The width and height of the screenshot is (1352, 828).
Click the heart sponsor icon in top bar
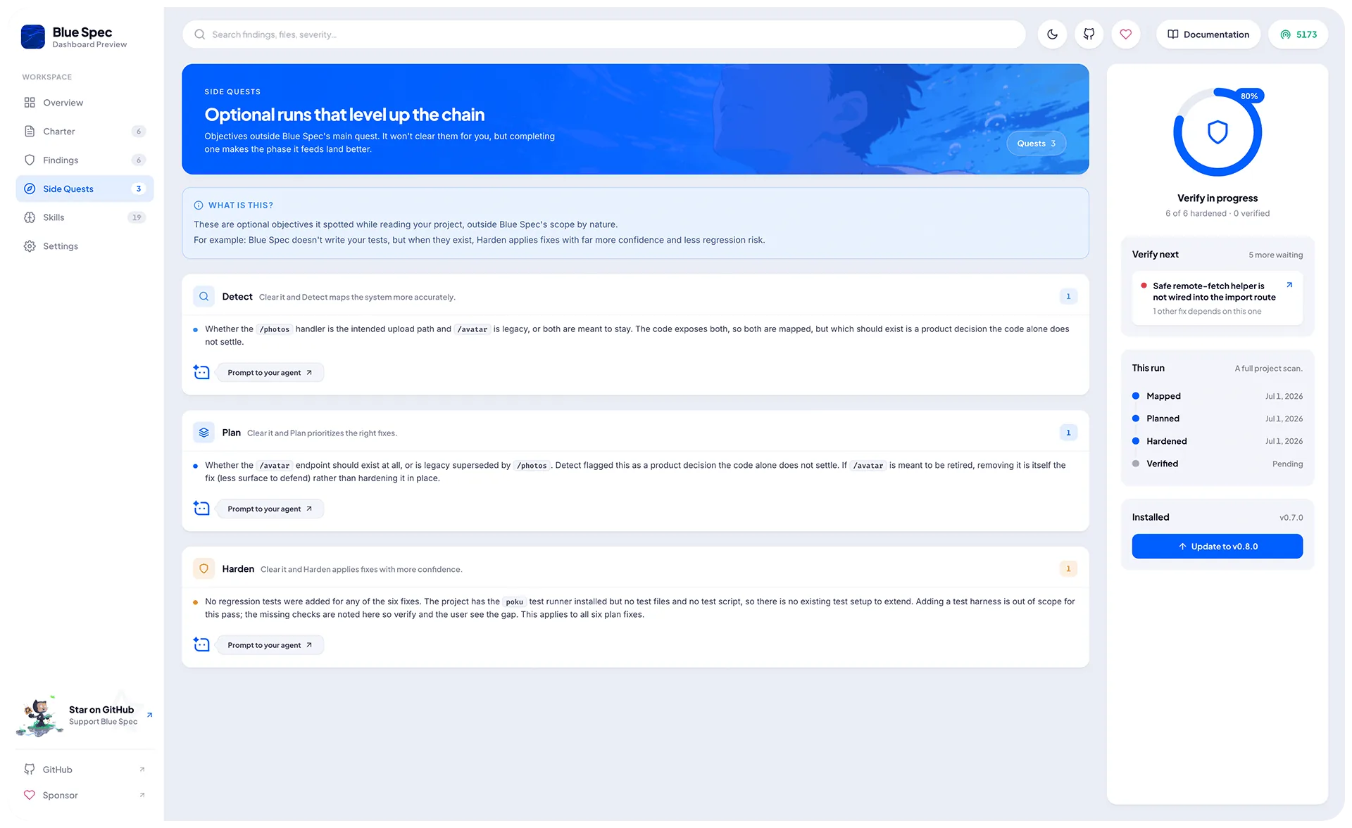pos(1125,34)
